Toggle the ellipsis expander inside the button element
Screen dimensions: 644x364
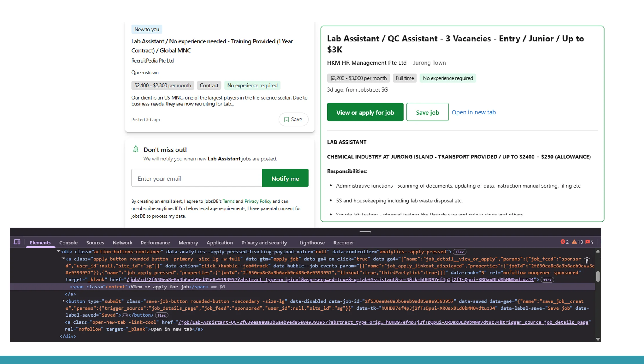pos(125,315)
